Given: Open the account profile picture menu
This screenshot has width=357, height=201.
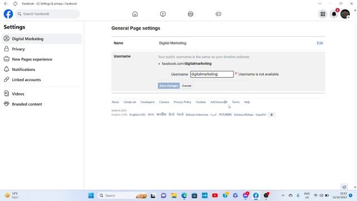Looking at the screenshot, I should pos(345,14).
